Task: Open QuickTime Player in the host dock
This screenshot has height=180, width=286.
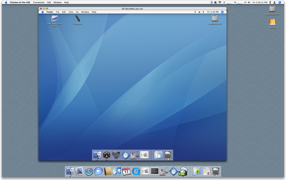Action: [136, 172]
